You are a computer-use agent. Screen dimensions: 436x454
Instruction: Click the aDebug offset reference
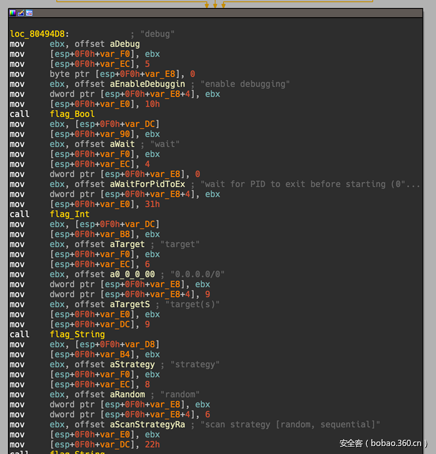click(x=125, y=44)
